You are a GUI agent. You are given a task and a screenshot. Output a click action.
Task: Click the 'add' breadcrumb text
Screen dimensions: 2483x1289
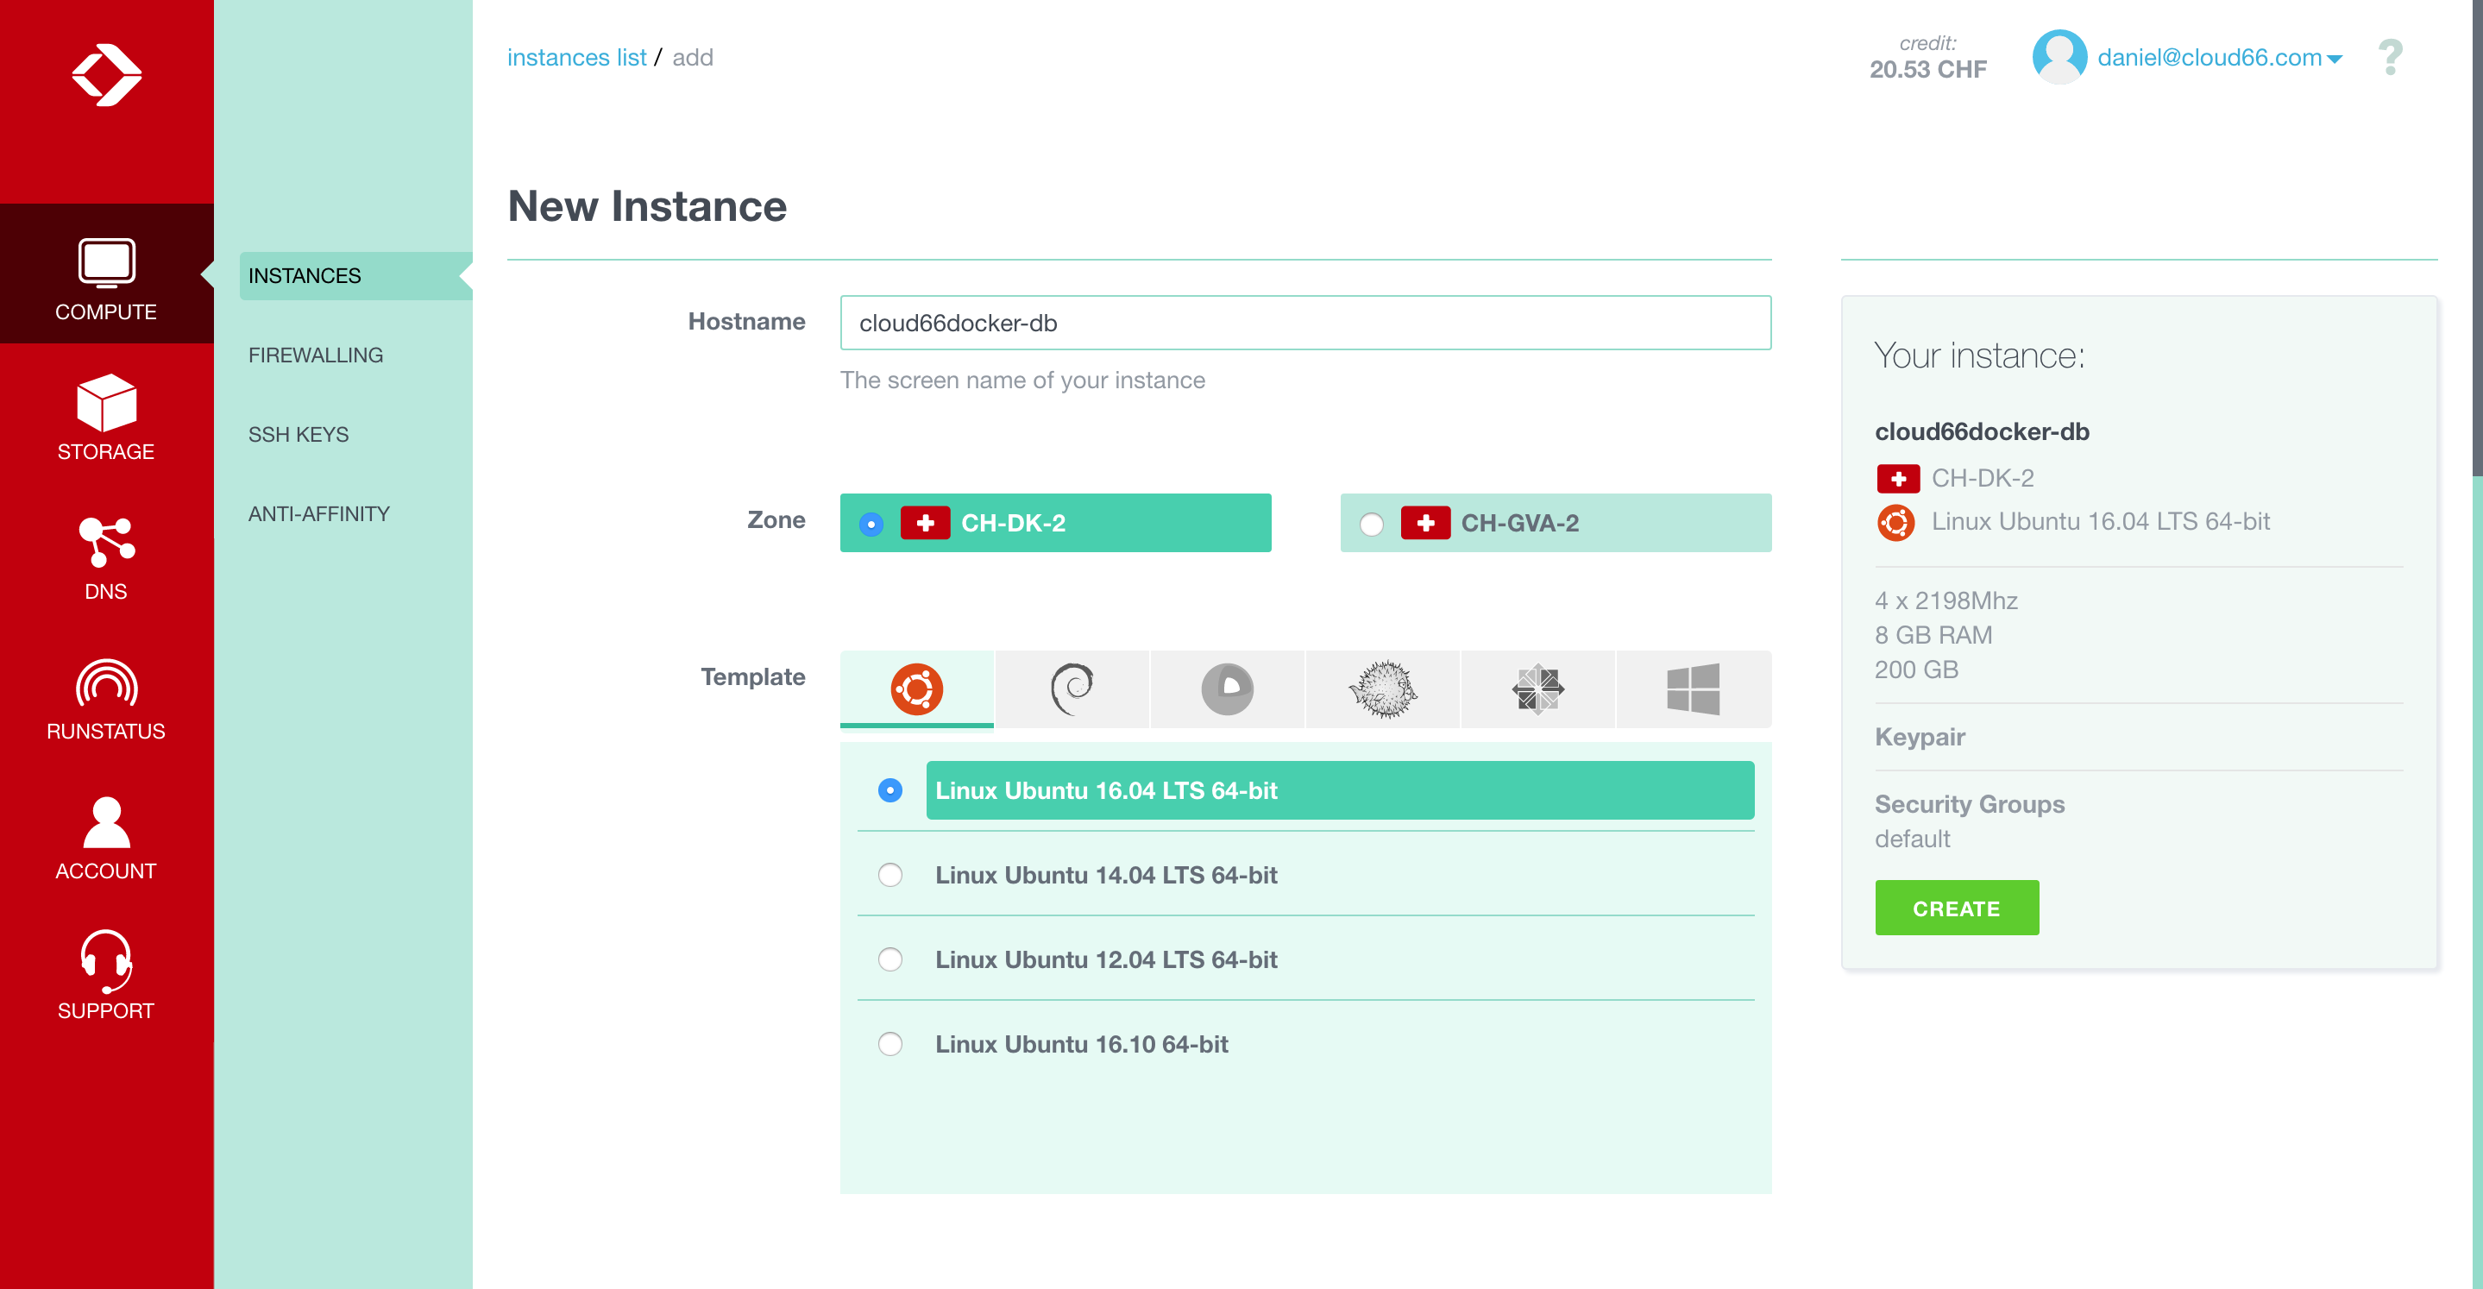[x=692, y=58]
